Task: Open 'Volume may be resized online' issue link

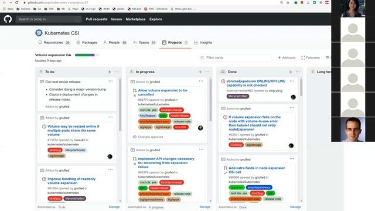Action: tap(73, 130)
